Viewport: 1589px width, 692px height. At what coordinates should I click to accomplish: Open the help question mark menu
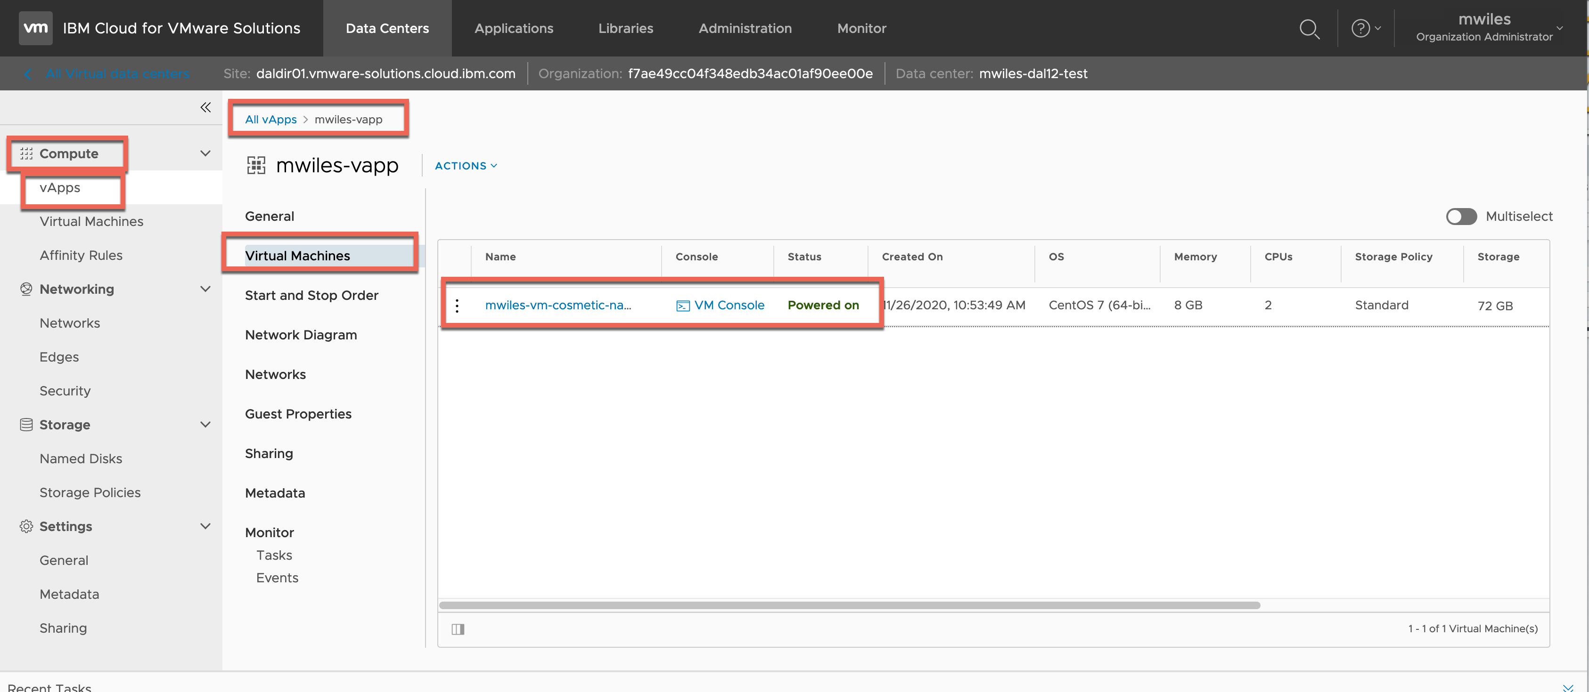[1361, 28]
